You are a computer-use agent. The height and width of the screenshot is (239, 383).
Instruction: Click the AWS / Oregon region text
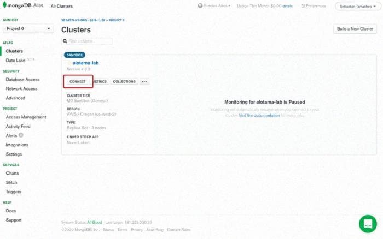[x=91, y=114]
